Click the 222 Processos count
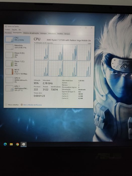 pyautogui.click(x=36, y=90)
